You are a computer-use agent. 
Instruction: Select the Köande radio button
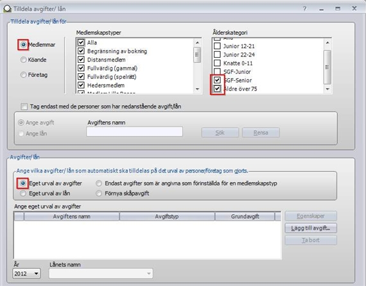click(x=23, y=60)
